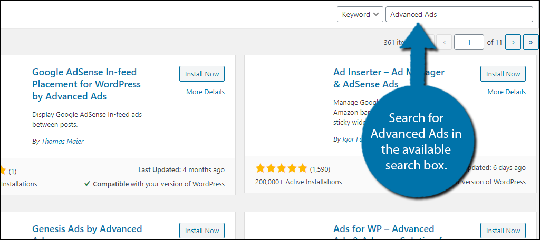
Task: Open More Details for Ad Inserter
Action: [x=507, y=92]
